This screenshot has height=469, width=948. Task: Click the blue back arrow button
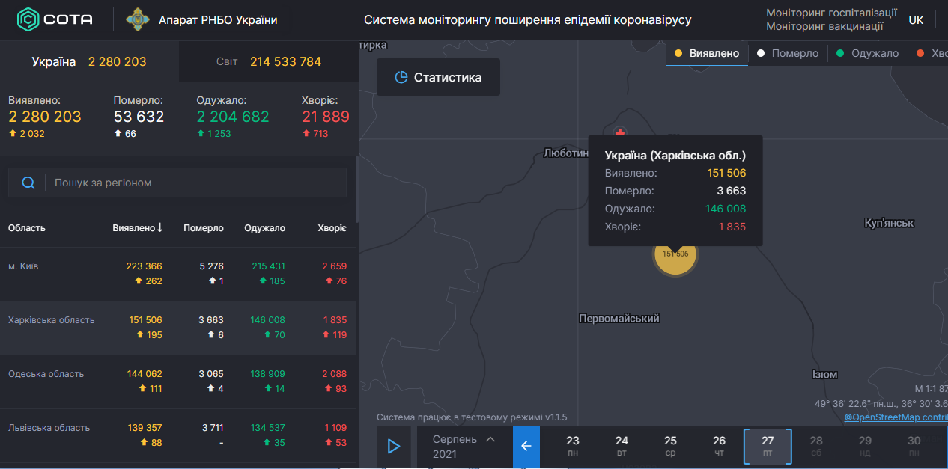pyautogui.click(x=526, y=446)
